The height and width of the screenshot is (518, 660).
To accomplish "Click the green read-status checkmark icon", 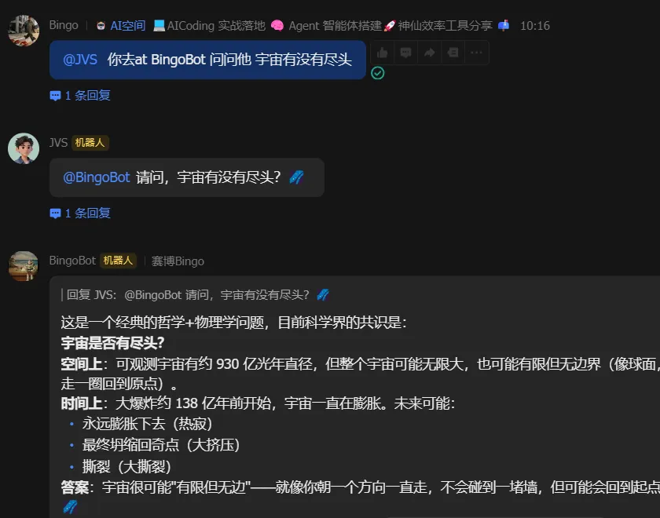I will click(x=378, y=73).
